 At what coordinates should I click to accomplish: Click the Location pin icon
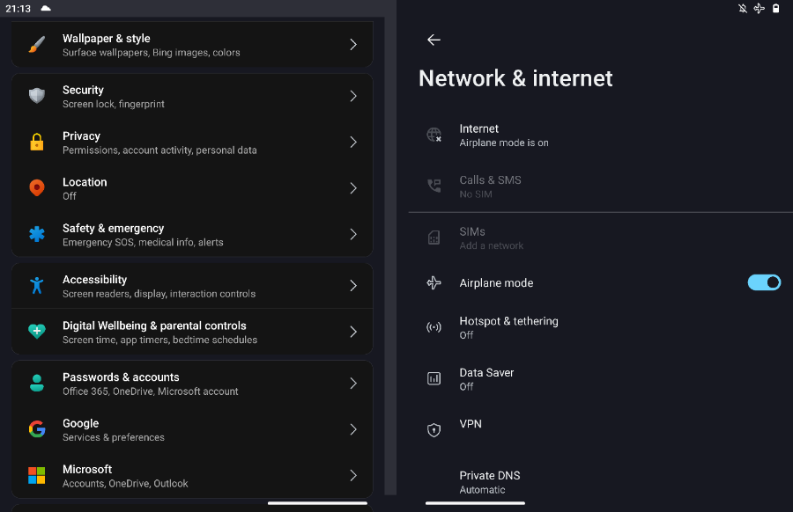(37, 188)
